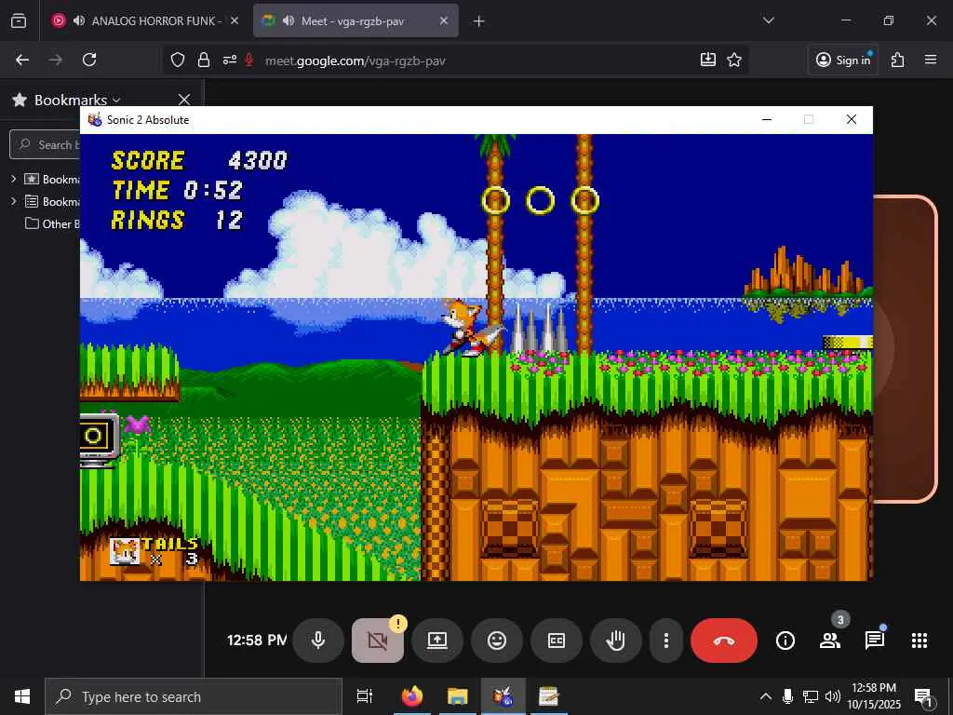
Task: Open the chat with everyone icon
Action: tap(875, 641)
